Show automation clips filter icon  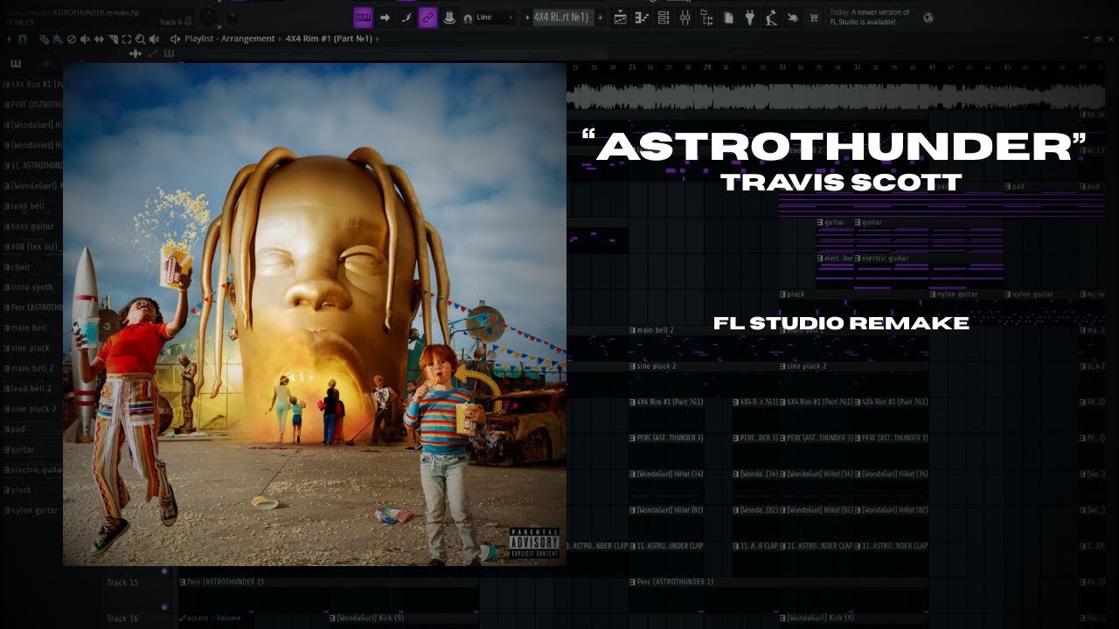coord(152,53)
